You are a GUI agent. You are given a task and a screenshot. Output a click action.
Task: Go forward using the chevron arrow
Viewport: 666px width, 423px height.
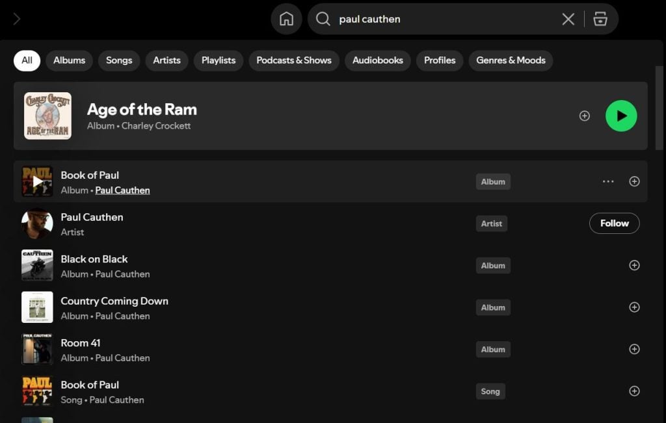click(17, 19)
